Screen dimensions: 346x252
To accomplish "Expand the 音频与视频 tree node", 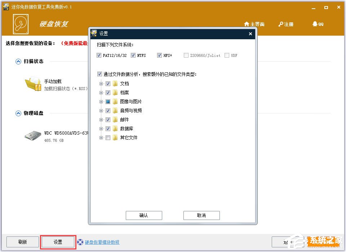I will tap(101, 111).
